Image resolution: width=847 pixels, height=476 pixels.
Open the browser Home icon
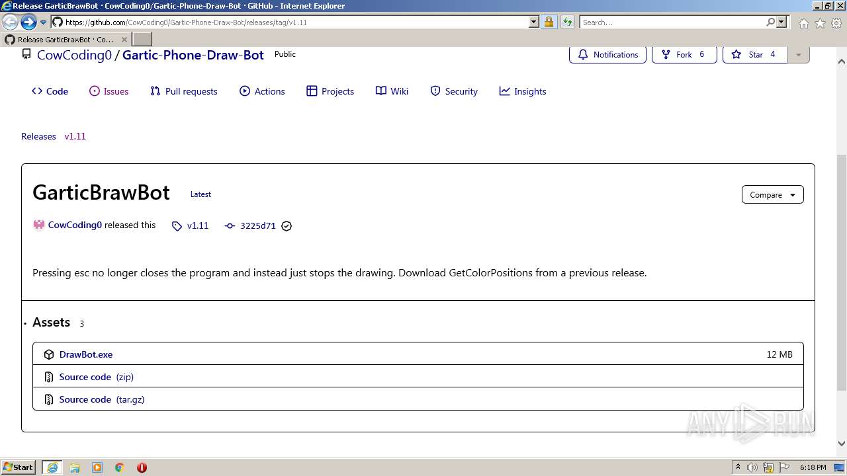[x=803, y=23]
